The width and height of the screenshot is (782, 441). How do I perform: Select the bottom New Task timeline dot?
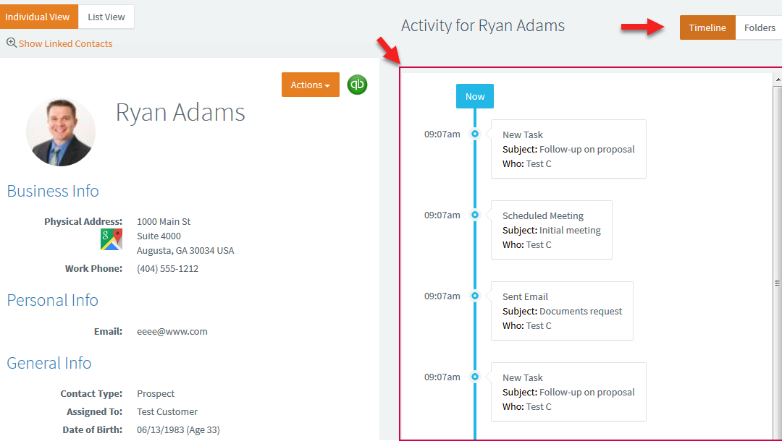[474, 377]
